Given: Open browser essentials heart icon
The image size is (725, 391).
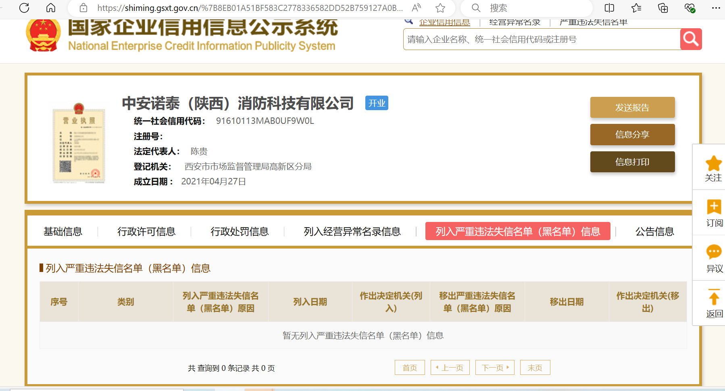Looking at the screenshot, I should 690,8.
